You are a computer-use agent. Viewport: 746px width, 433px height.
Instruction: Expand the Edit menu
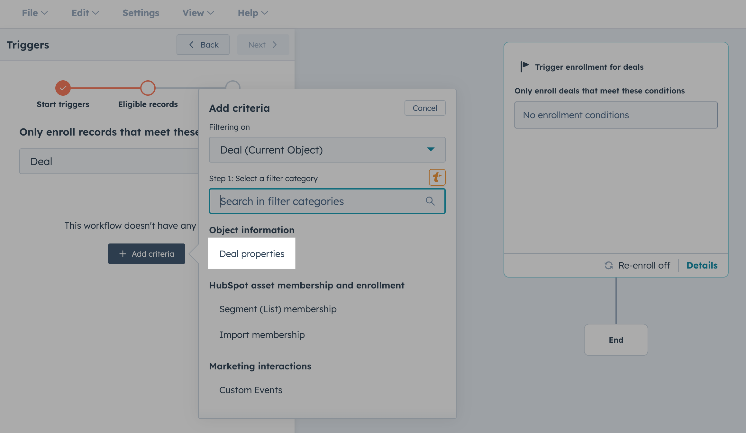click(x=85, y=13)
